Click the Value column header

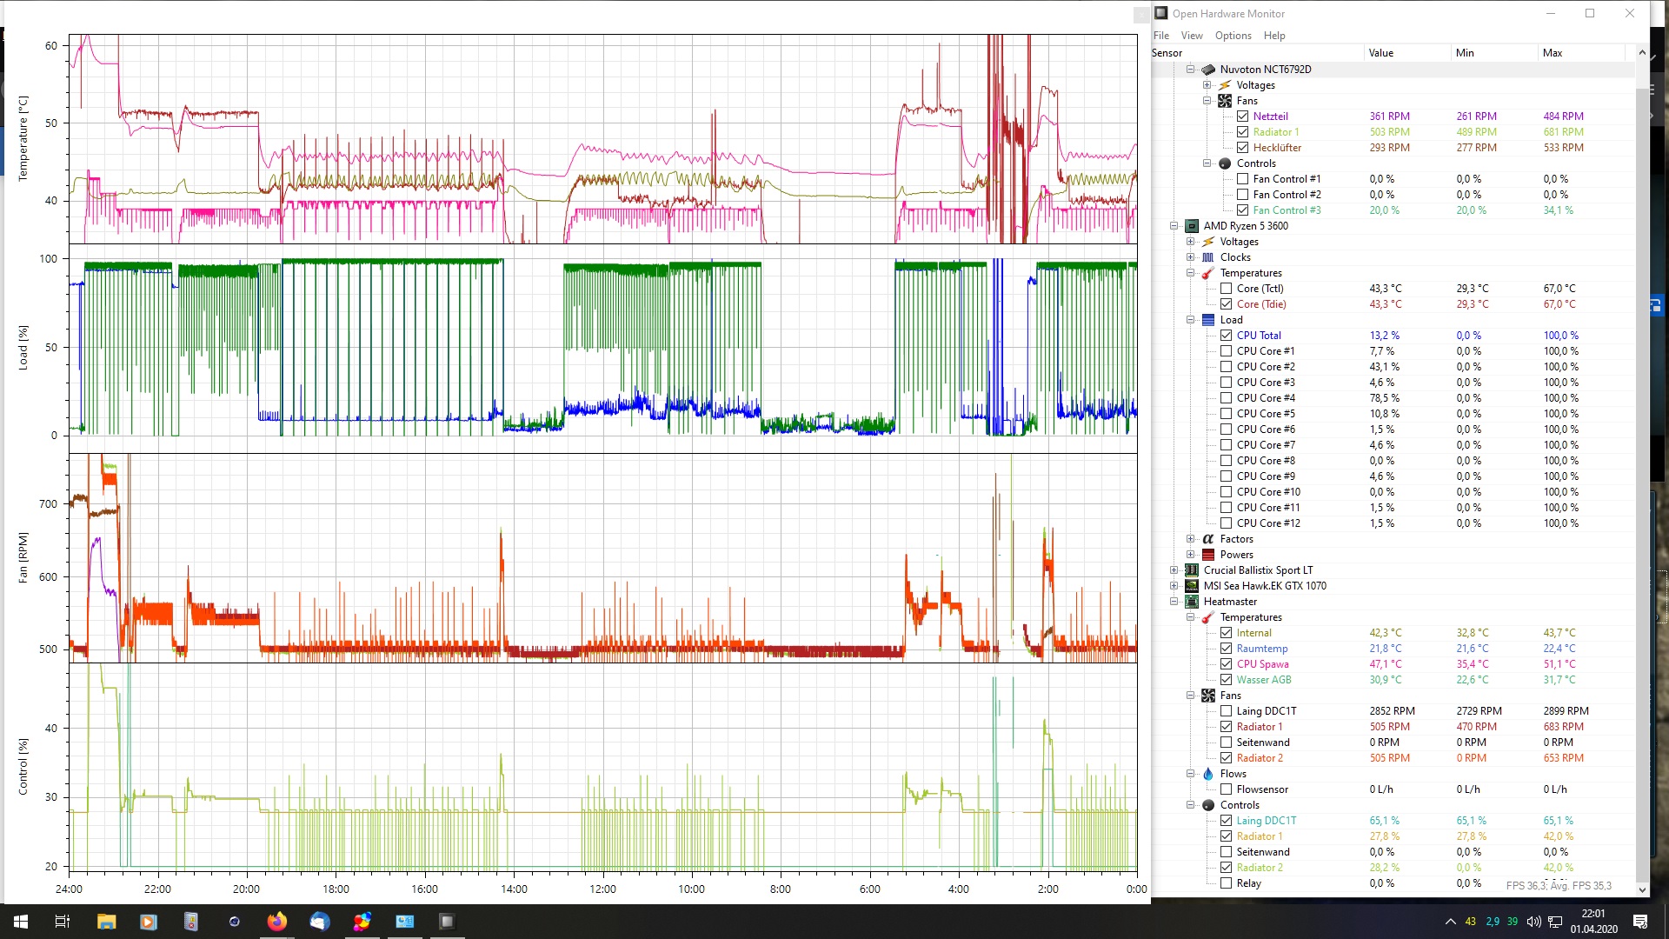(1380, 53)
